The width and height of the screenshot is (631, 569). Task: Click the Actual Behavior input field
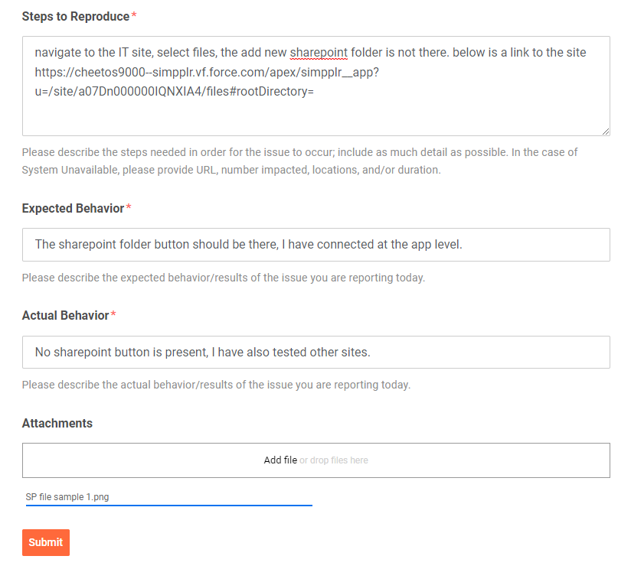316,352
